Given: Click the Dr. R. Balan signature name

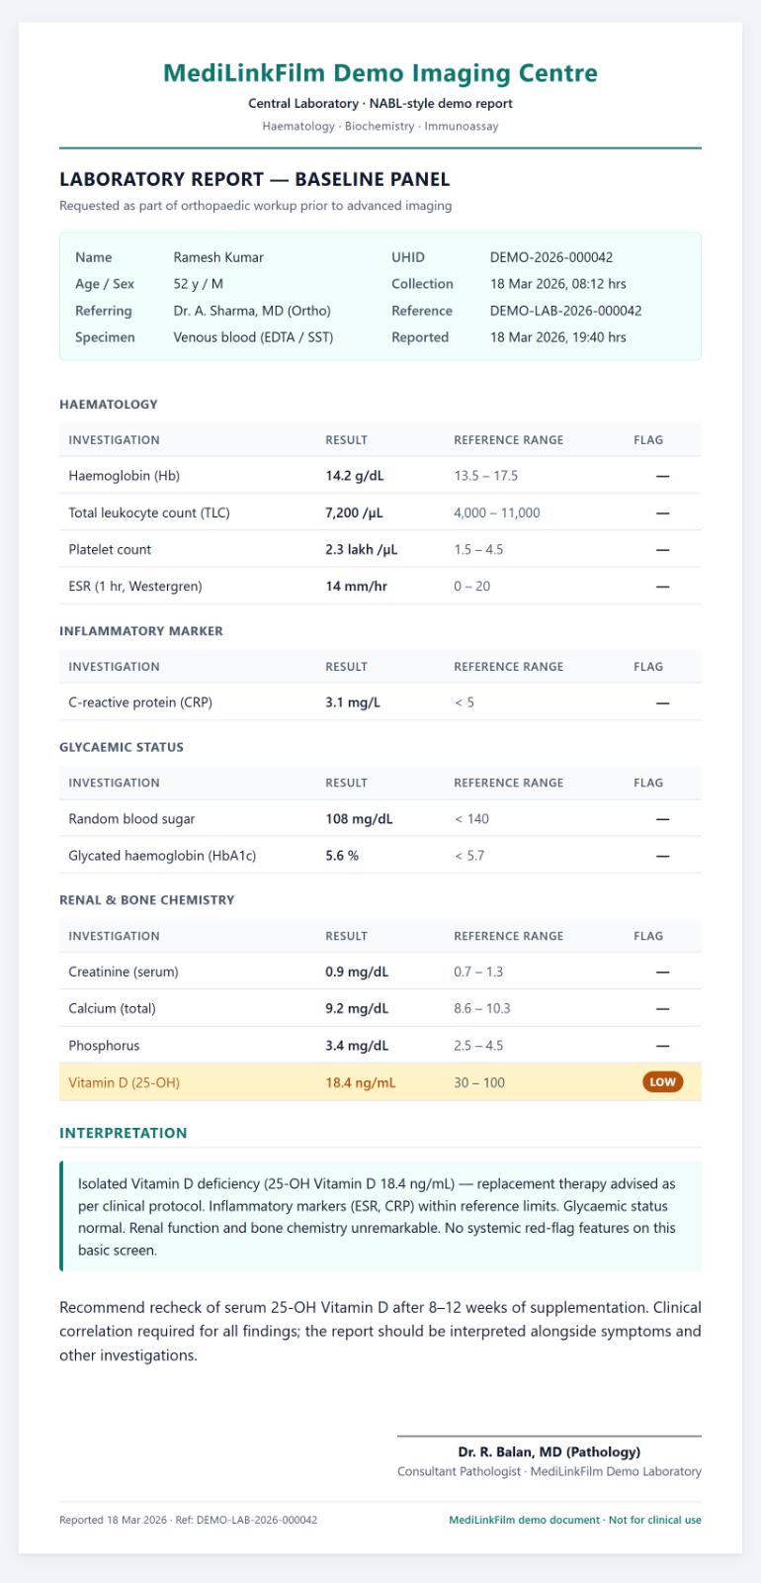Looking at the screenshot, I should coord(550,1451).
